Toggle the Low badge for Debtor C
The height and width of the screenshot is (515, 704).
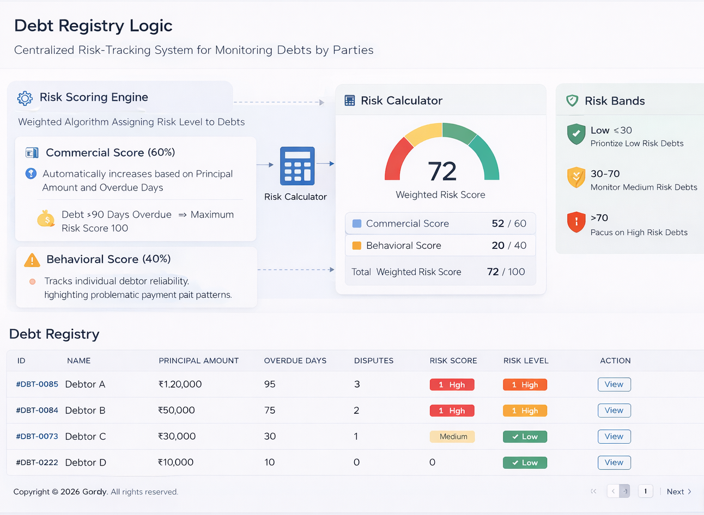pyautogui.click(x=525, y=436)
